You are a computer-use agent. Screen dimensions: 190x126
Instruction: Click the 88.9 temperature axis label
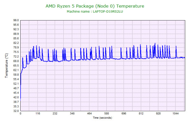click(16, 34)
